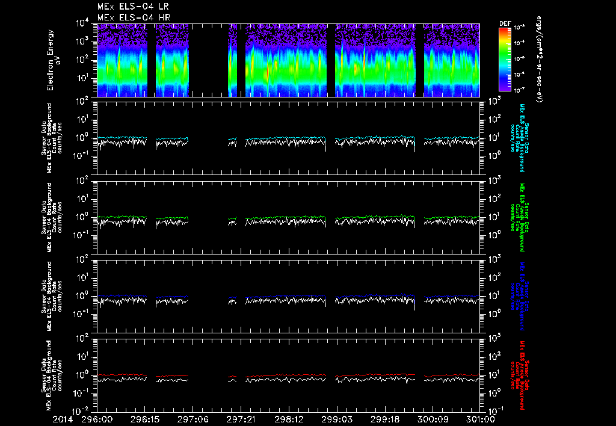Click the red background count rate trace
616x426 pixels.
click(287, 375)
